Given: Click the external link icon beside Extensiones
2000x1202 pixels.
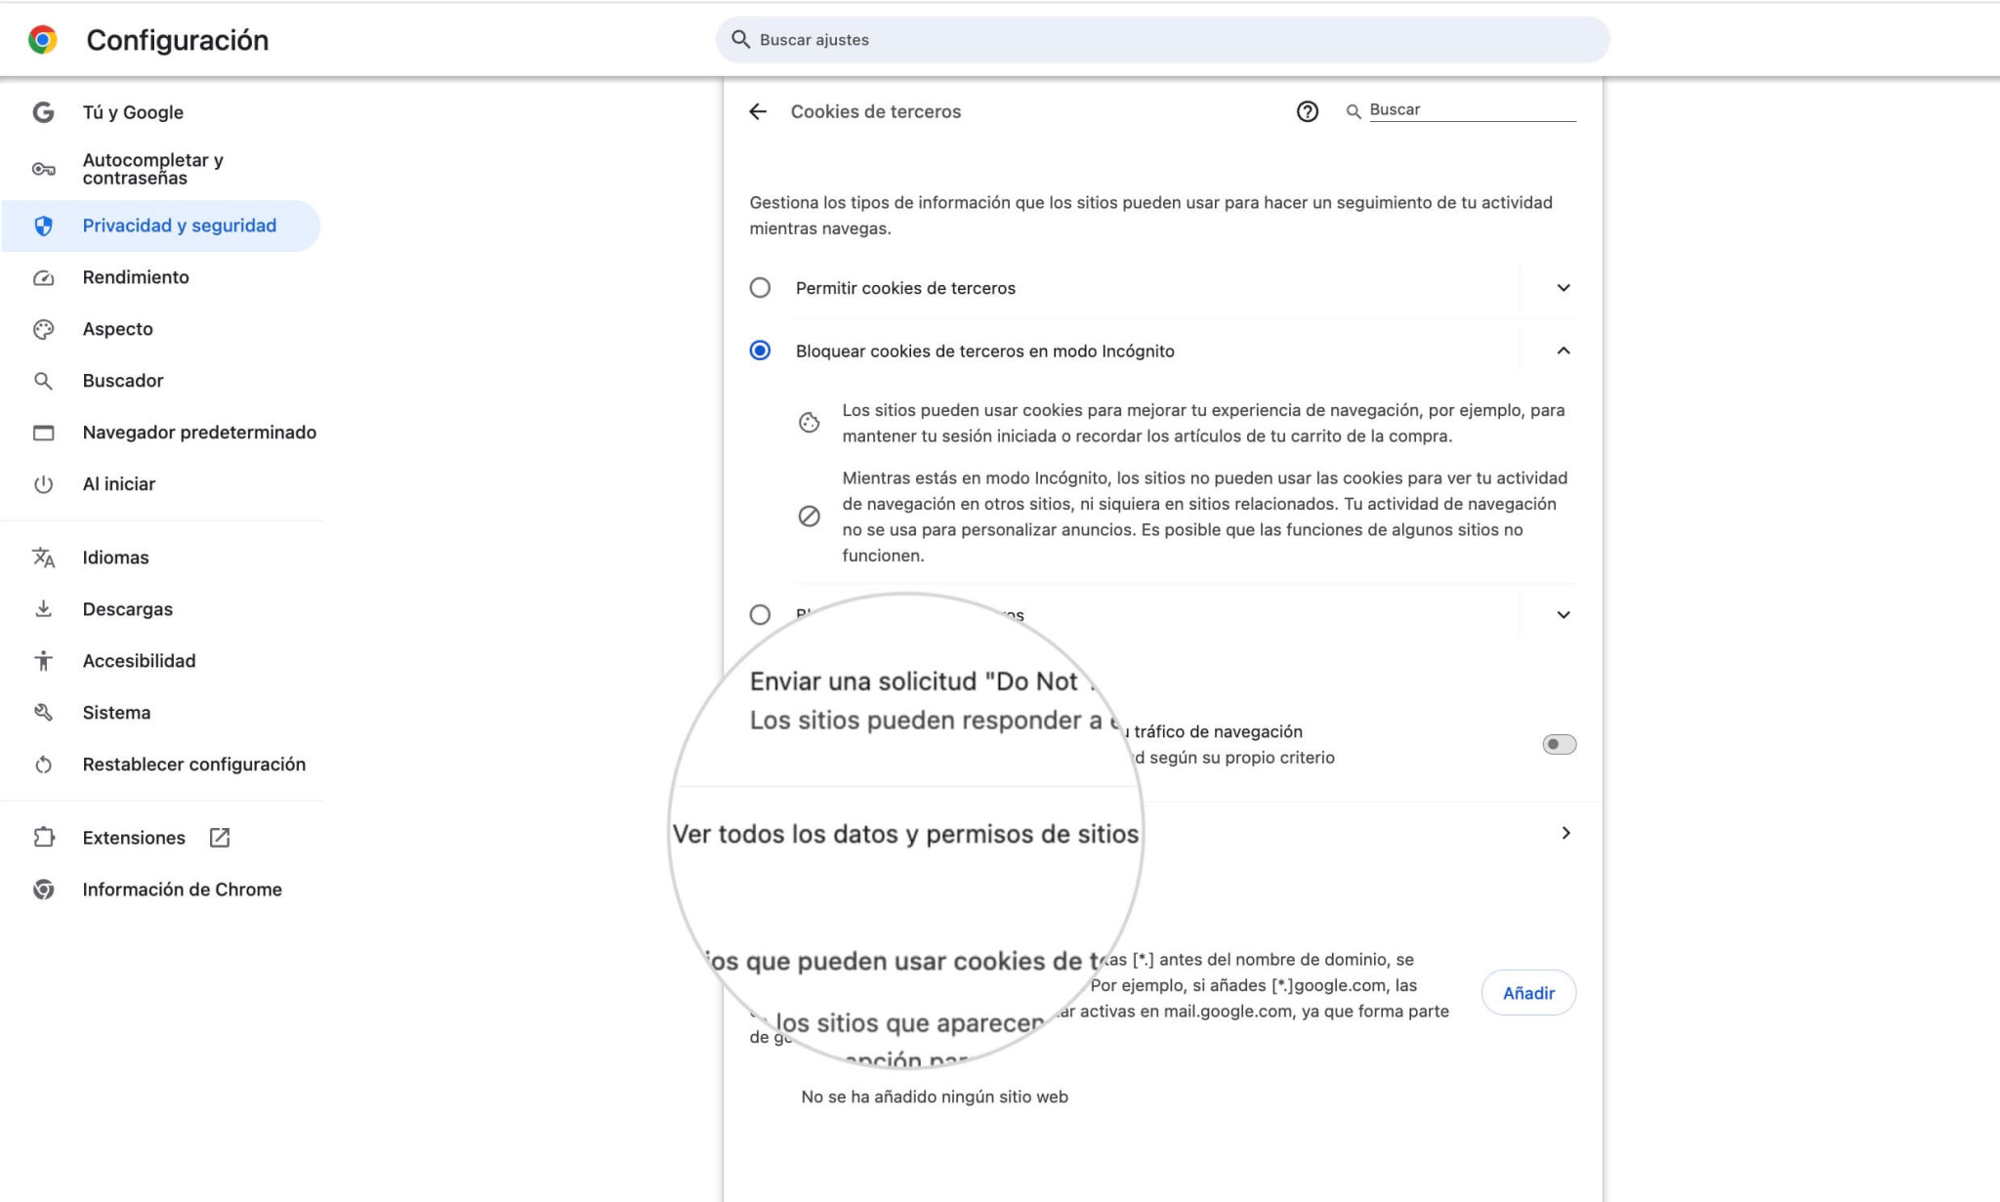Looking at the screenshot, I should (x=220, y=838).
